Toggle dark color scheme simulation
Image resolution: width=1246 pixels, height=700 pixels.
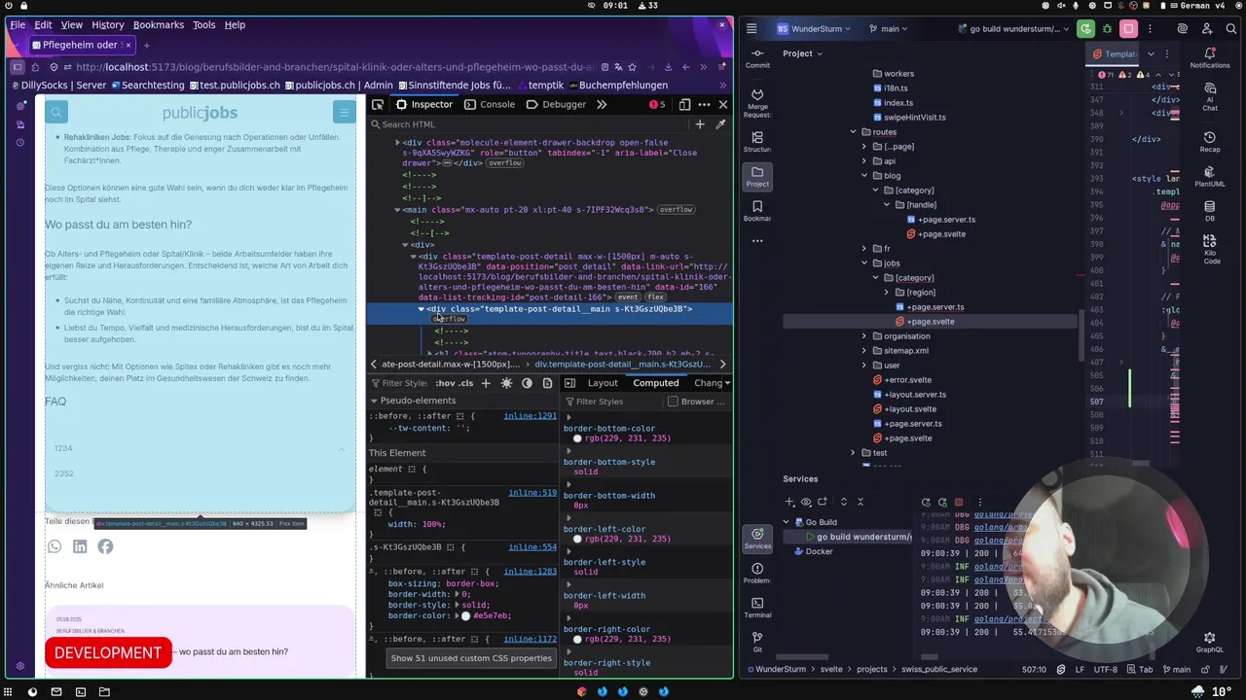527,383
